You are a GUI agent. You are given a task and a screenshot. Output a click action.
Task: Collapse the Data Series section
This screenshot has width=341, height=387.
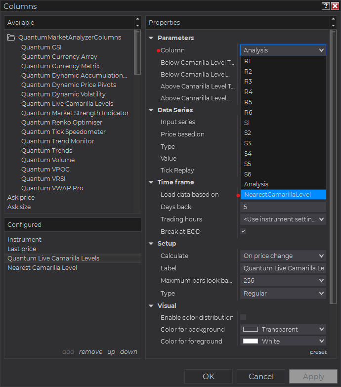point(151,110)
